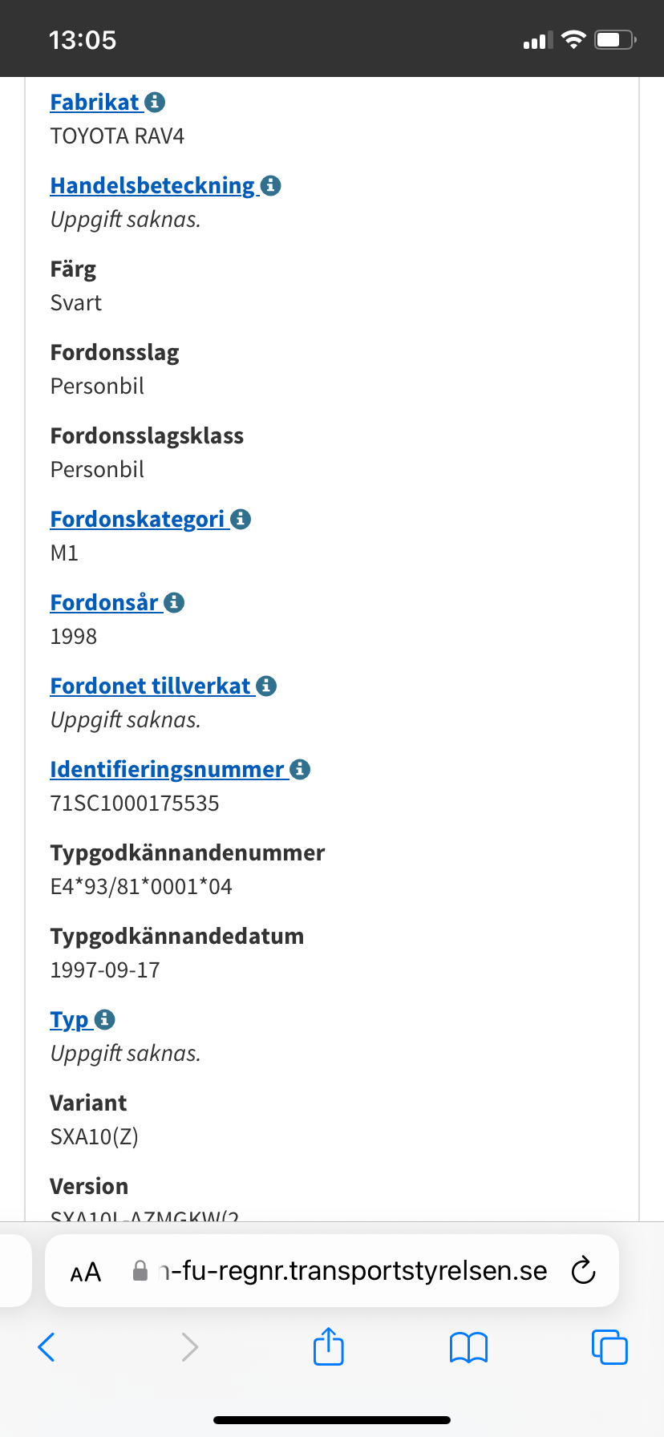Screen dimensions: 664x1437
Task: Open the Handelsbeteckning link
Action: pyautogui.click(x=152, y=186)
